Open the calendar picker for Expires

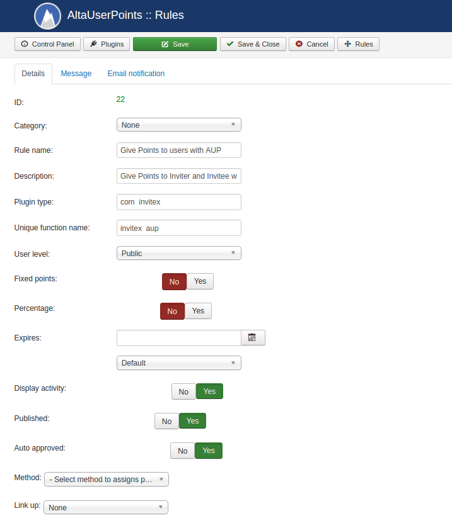click(252, 338)
